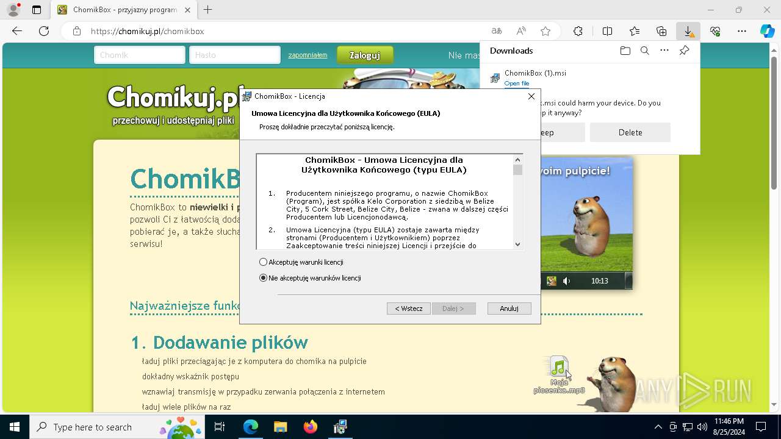Close the ChomikBox browser tab
781x439 pixels.
(187, 10)
